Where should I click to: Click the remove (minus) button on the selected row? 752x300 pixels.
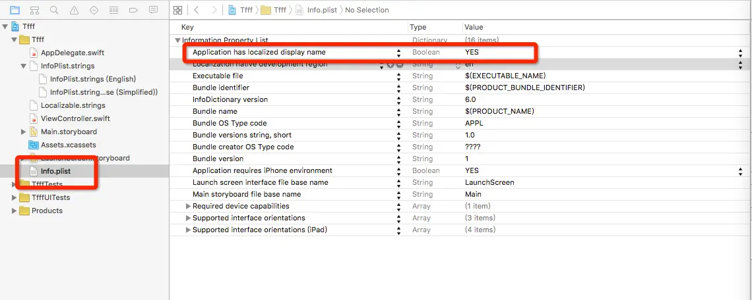tap(400, 64)
